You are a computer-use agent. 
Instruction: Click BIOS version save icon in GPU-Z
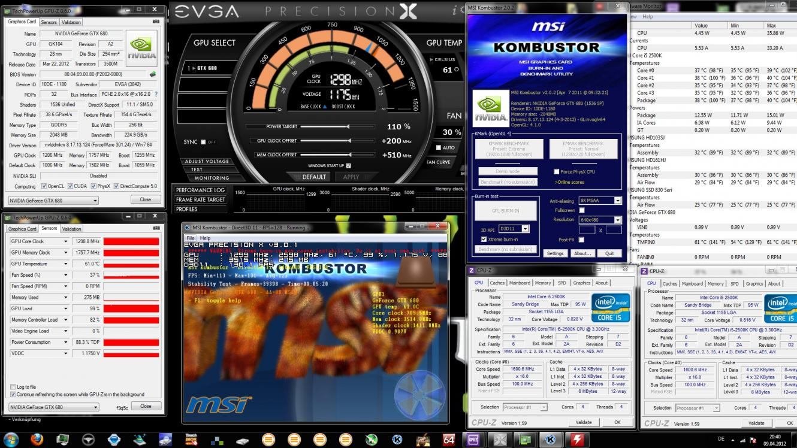[153, 74]
